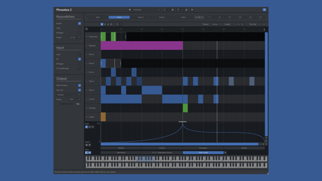
Task: Click the help question mark icon
Action: [178, 10]
